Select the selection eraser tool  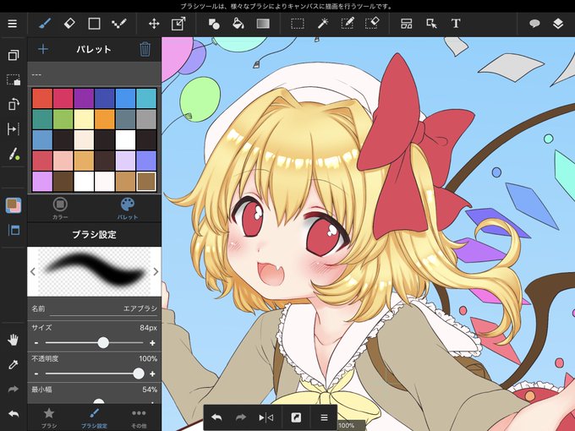tap(372, 24)
